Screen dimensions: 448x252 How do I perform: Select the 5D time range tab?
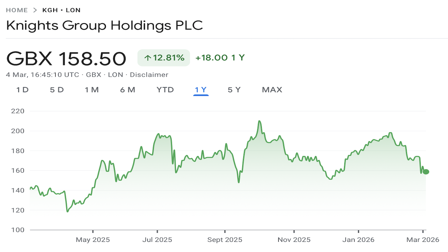(x=57, y=90)
